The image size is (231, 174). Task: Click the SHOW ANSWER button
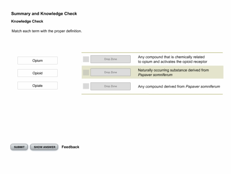[x=44, y=147]
